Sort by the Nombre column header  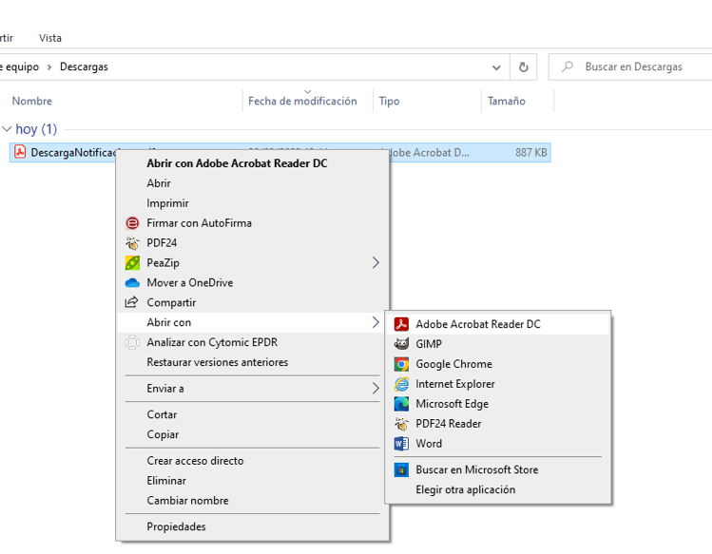[x=31, y=102]
